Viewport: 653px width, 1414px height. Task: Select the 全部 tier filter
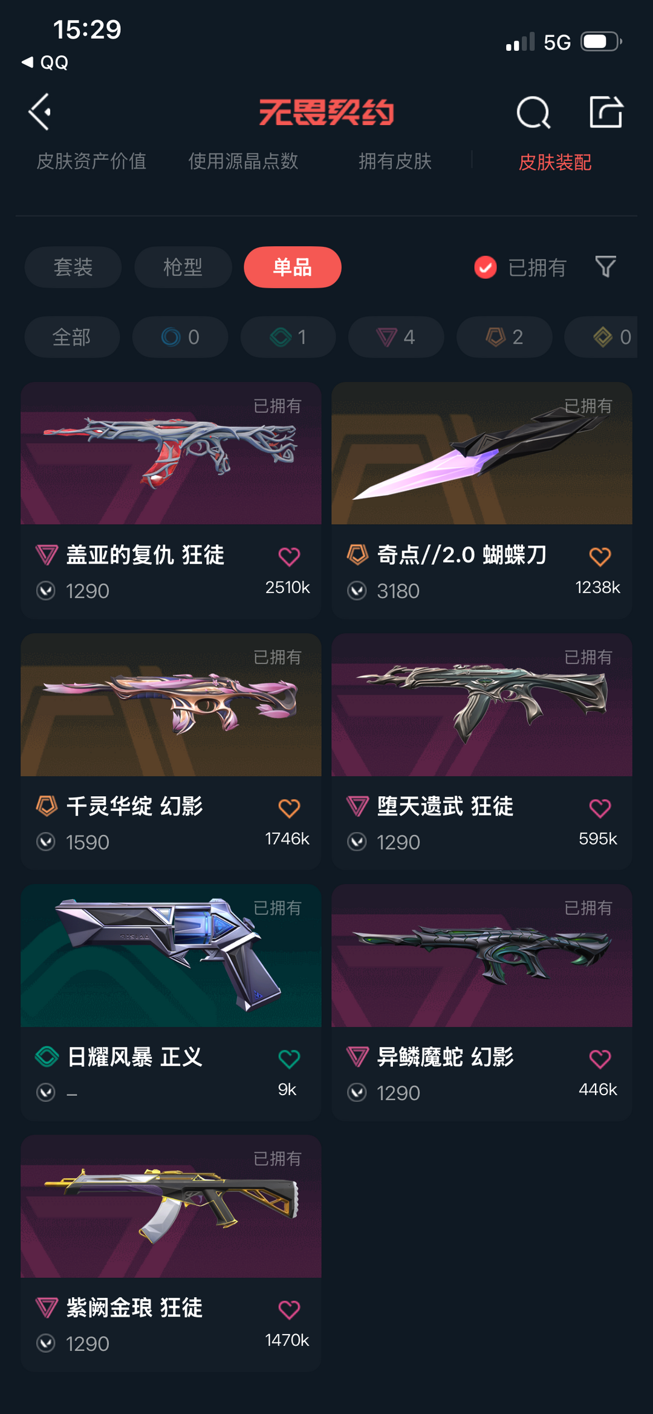coord(72,337)
